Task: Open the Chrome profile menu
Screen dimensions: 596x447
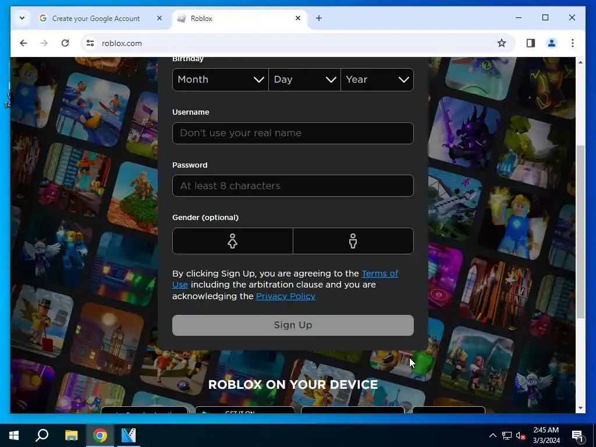Action: pos(552,43)
